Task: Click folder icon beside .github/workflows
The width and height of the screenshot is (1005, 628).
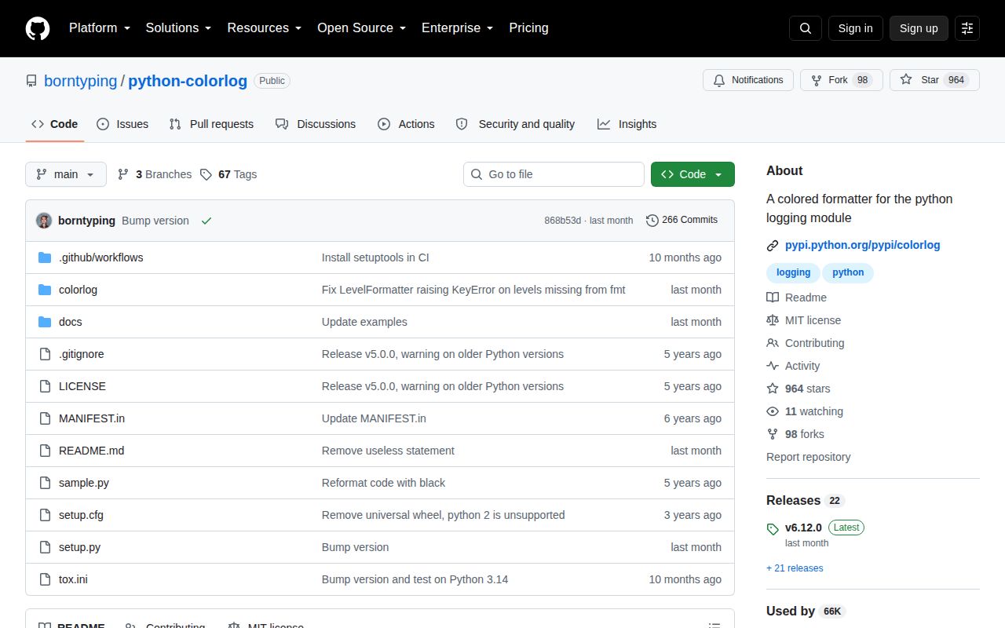Action: point(45,257)
